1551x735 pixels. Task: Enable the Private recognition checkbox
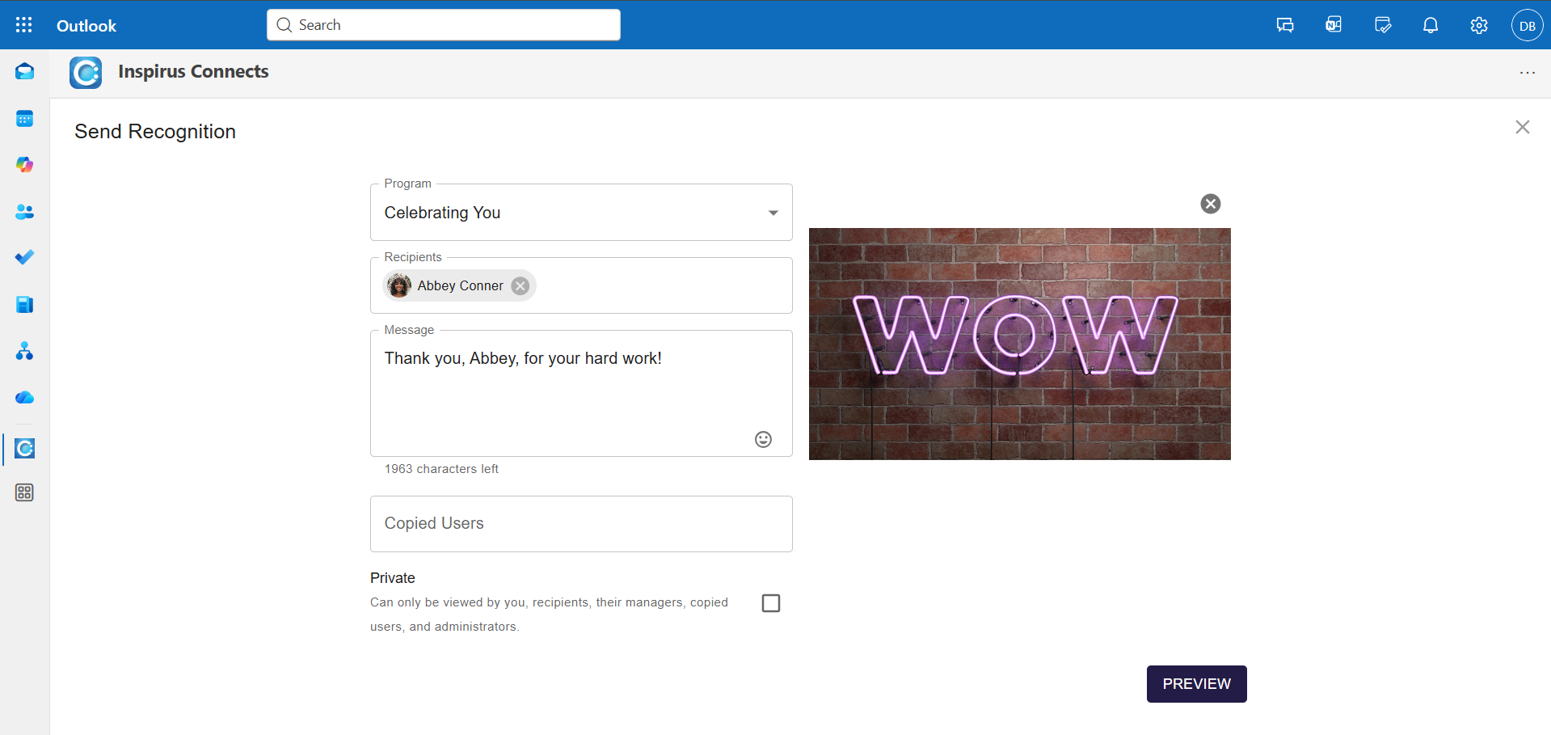click(x=771, y=603)
